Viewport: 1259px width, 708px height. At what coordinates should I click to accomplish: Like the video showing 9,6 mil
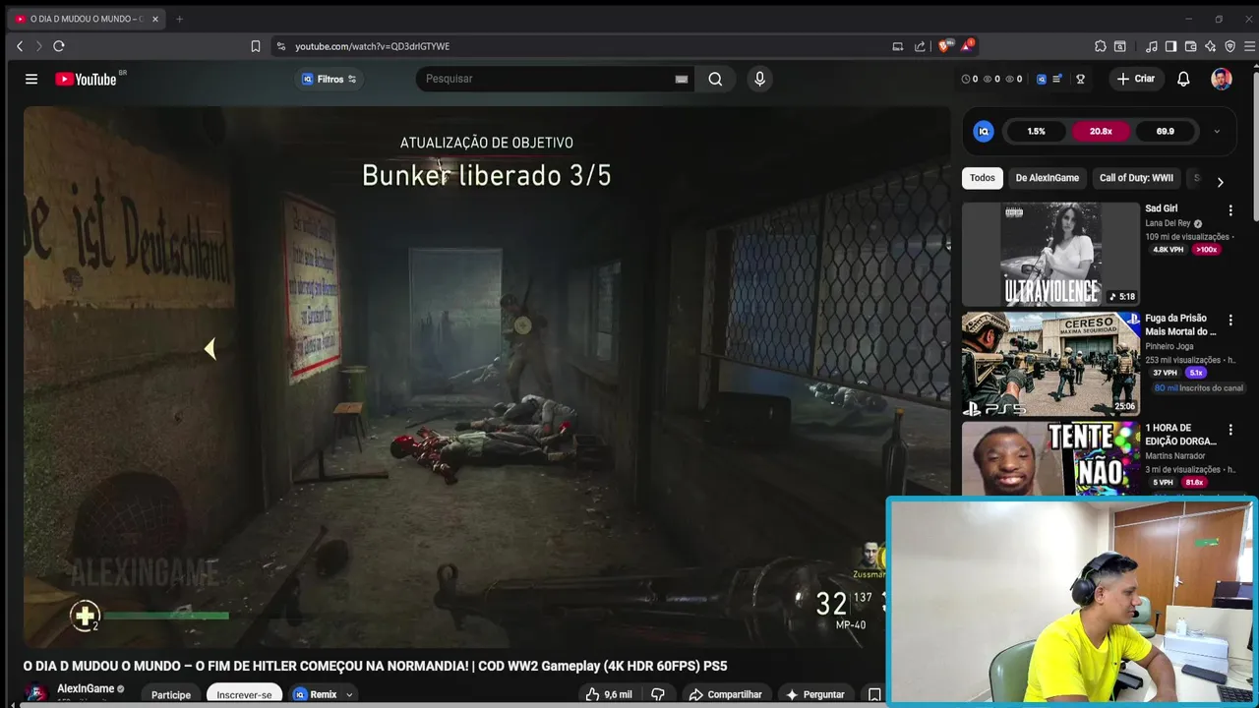[x=608, y=694]
